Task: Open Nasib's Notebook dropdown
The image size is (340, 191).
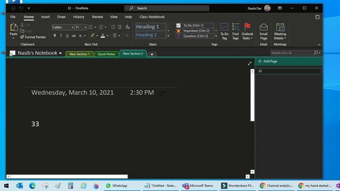Action: [x=61, y=53]
